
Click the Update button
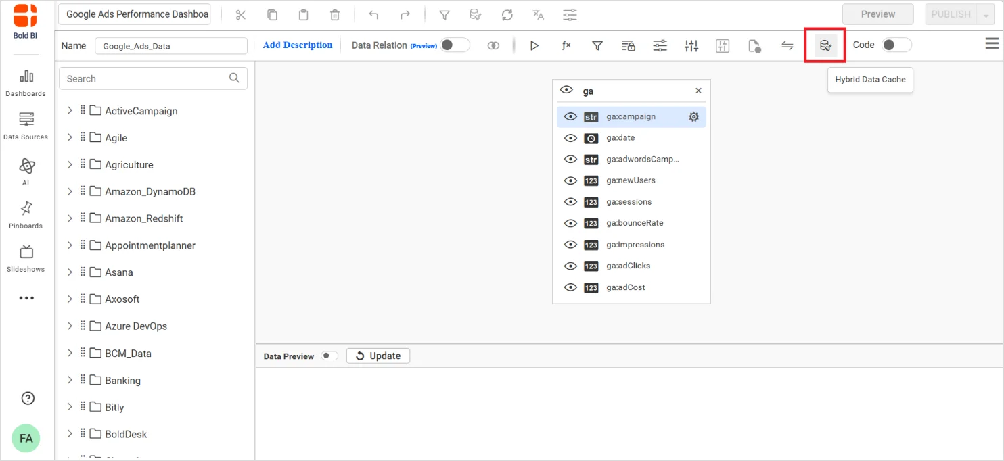pyautogui.click(x=378, y=356)
